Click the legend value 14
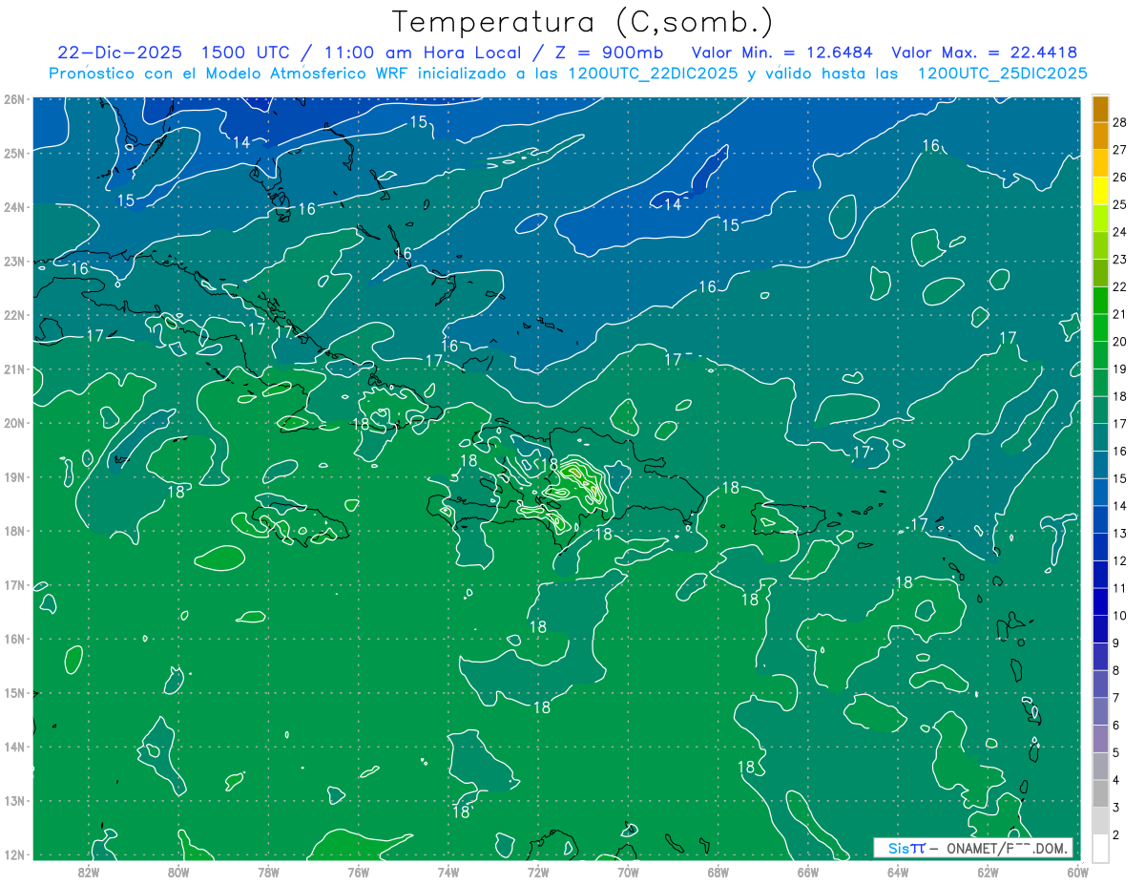Screen dimensions: 1145x885 point(1120,506)
